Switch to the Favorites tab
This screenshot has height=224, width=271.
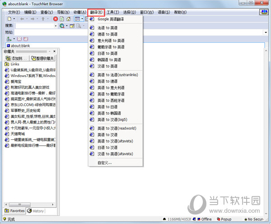15,211
